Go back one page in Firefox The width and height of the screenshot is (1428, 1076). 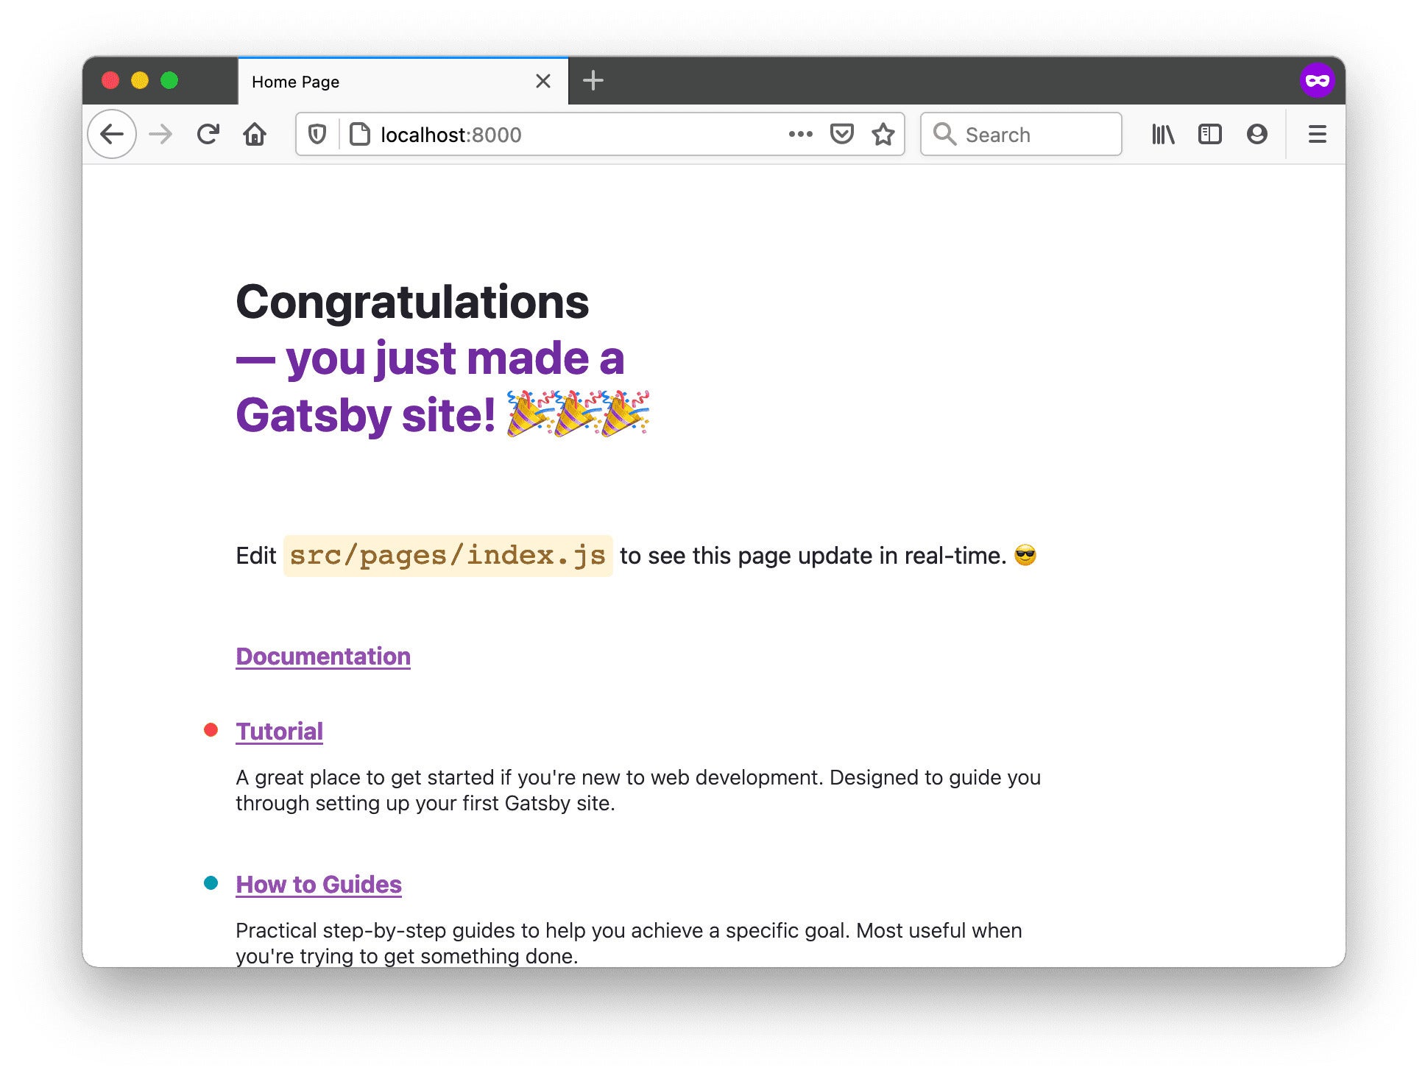pyautogui.click(x=112, y=134)
